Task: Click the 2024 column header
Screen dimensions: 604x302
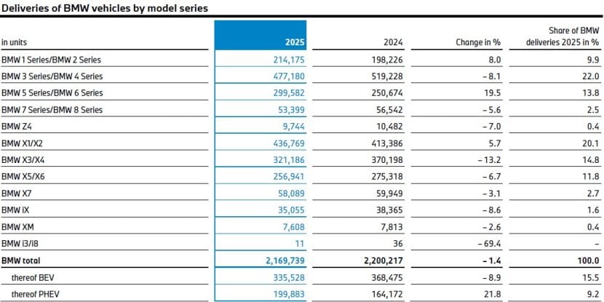Action: (x=393, y=42)
